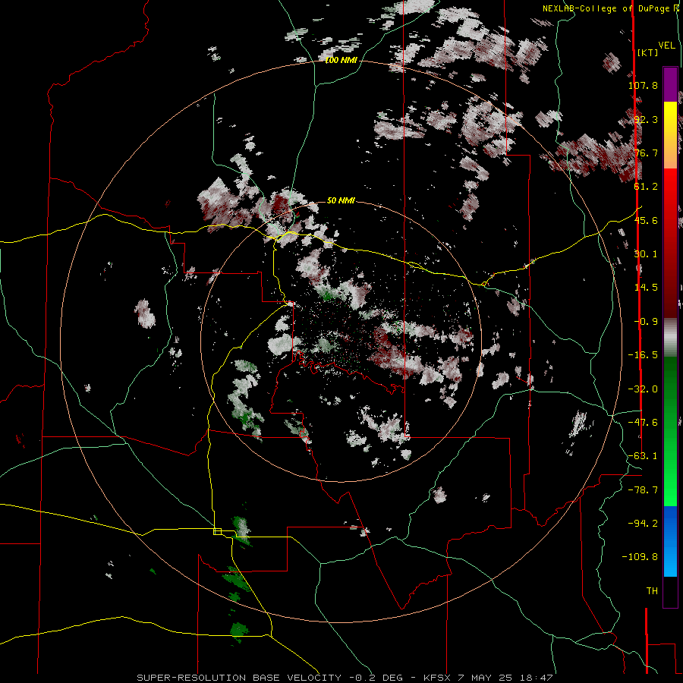Select the -109.8 velocity scale value
Viewport: 683px width, 683px height.
(x=640, y=557)
